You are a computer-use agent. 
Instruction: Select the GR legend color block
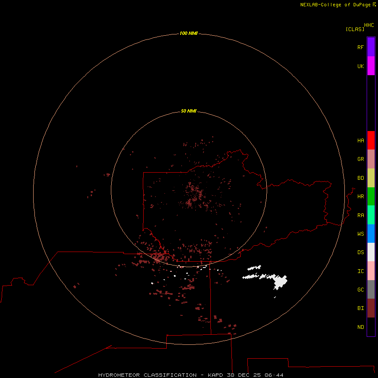(371, 159)
